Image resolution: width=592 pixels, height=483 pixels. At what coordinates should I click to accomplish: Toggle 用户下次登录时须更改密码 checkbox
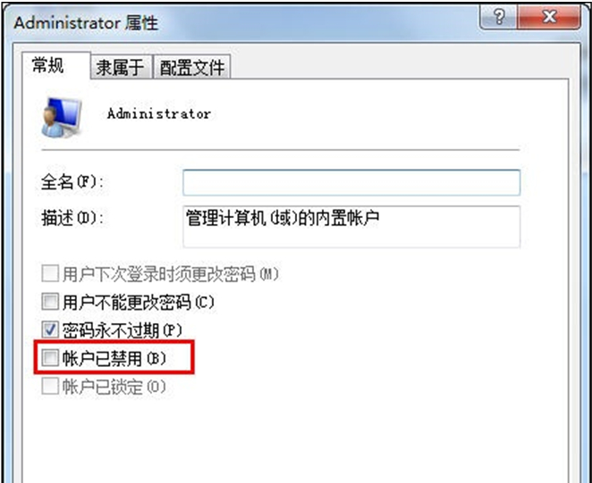pos(50,273)
